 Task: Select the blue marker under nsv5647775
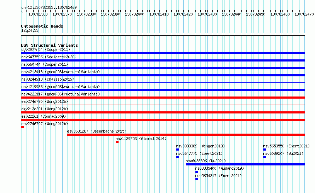[x=177, y=157]
